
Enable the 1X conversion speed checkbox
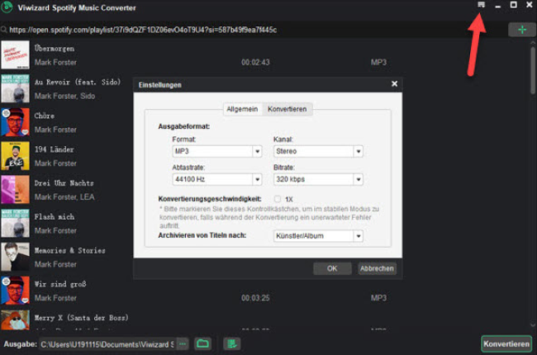(277, 199)
